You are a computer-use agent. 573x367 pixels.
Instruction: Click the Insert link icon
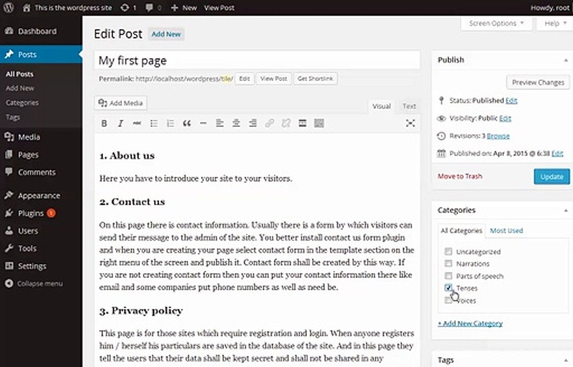[x=269, y=123]
